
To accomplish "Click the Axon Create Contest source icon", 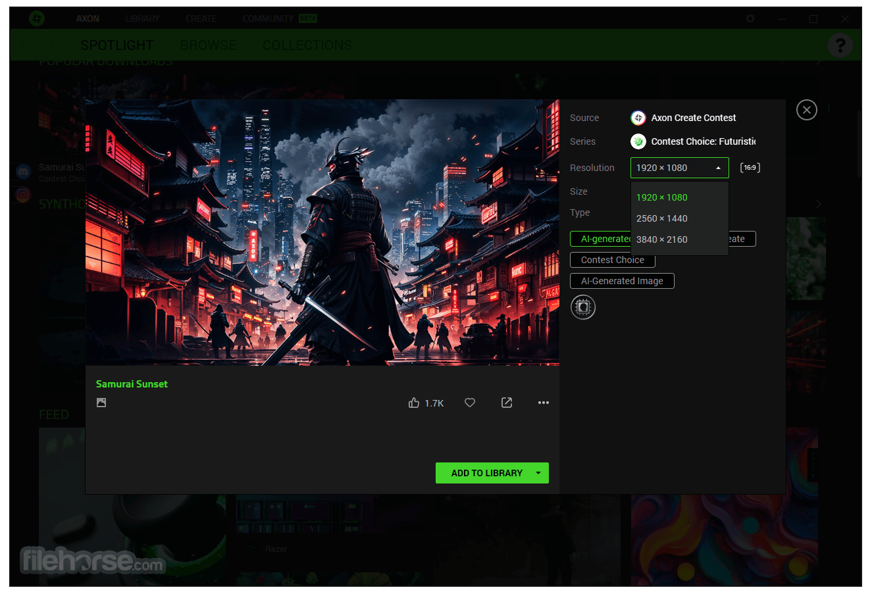I will coord(638,118).
